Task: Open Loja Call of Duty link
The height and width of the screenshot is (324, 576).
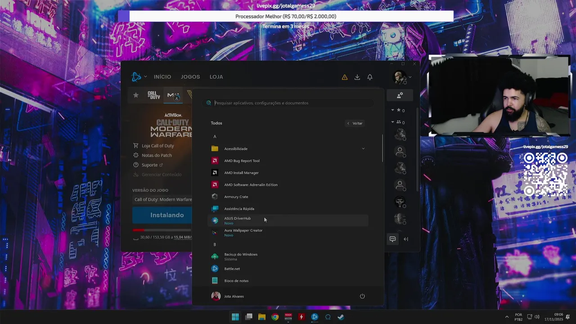Action: 153,146
